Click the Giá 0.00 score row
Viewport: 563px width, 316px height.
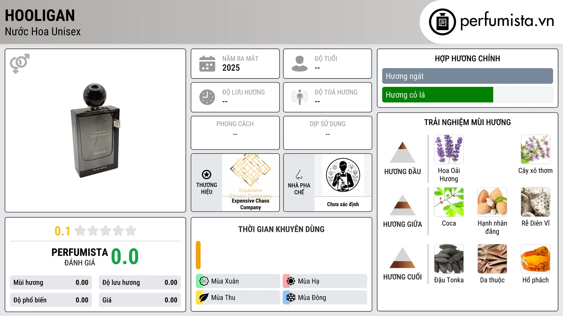click(x=140, y=300)
